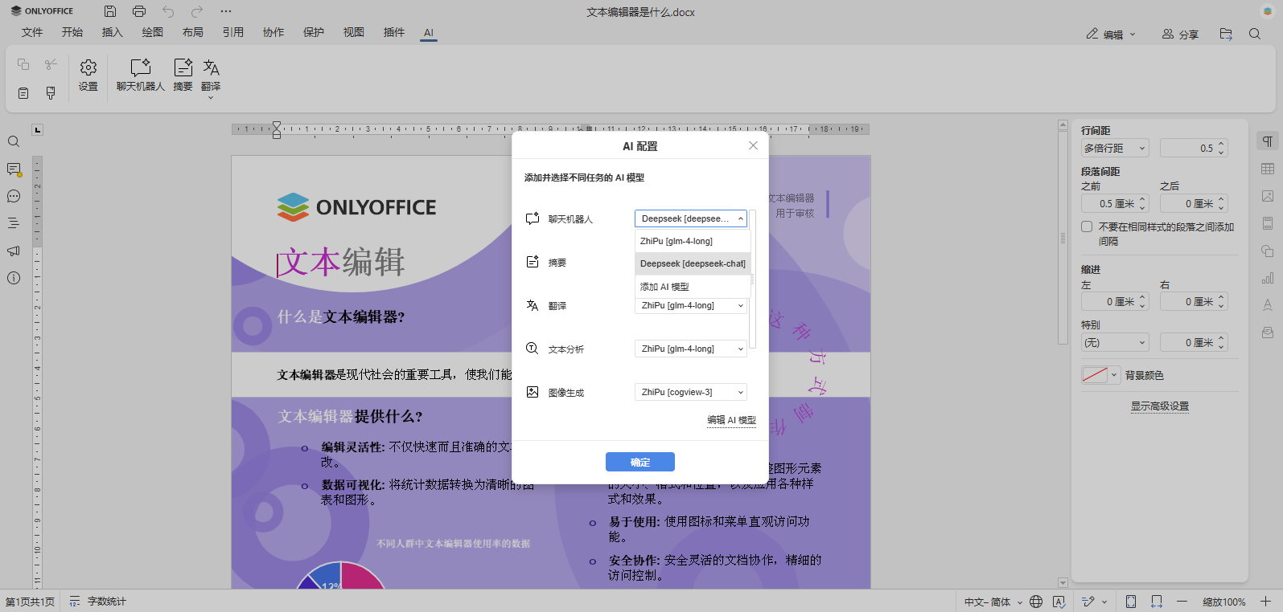Click the Redo arrow icon

pyautogui.click(x=197, y=11)
